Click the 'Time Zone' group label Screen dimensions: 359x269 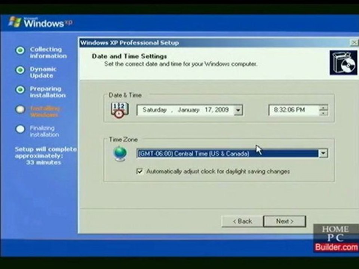pos(123,139)
